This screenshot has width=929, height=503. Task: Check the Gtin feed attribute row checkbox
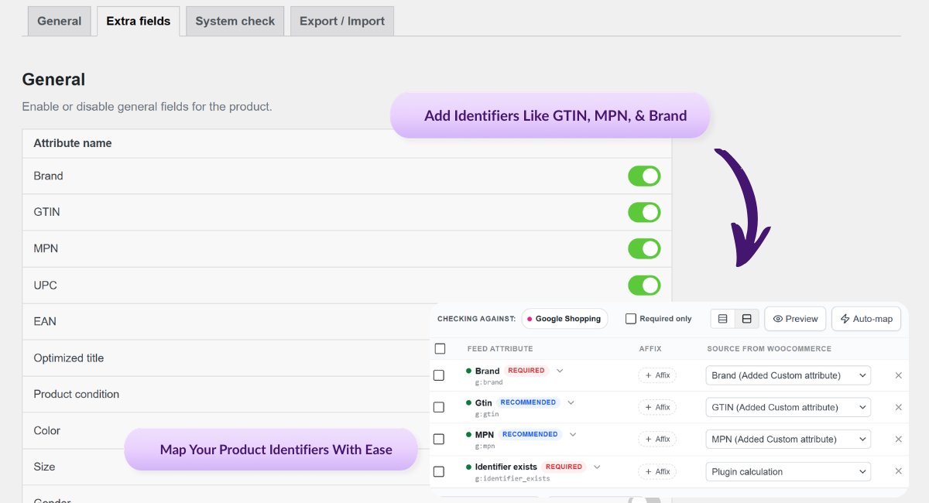click(439, 407)
